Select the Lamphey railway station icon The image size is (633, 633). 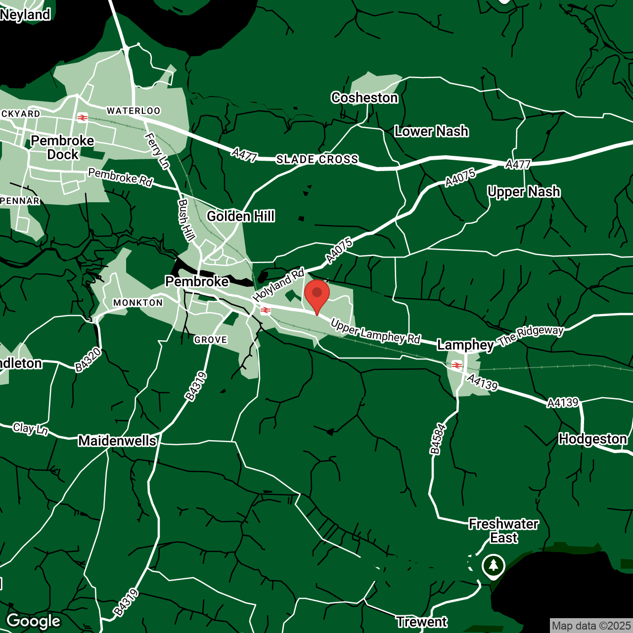click(x=457, y=365)
